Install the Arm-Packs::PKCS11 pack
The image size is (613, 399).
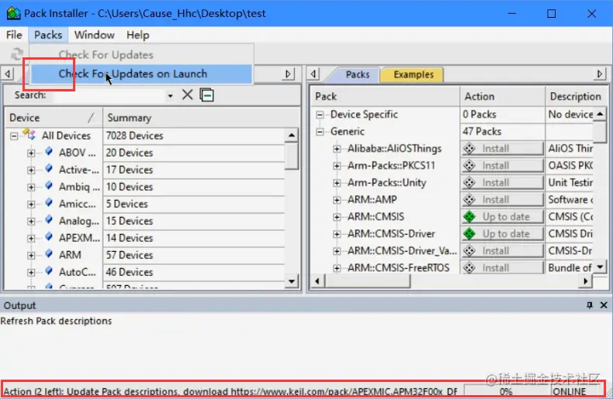pos(502,166)
